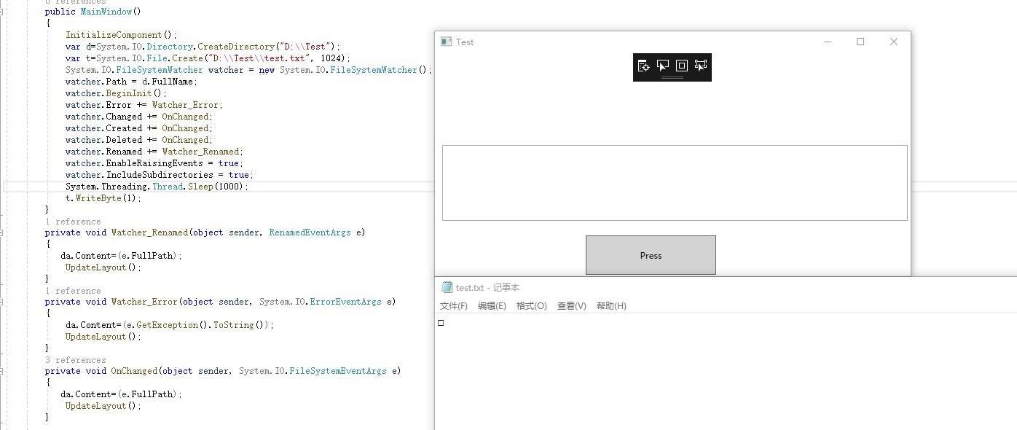
Task: Open the 查看(V) menu in Notepad
Action: tap(572, 306)
